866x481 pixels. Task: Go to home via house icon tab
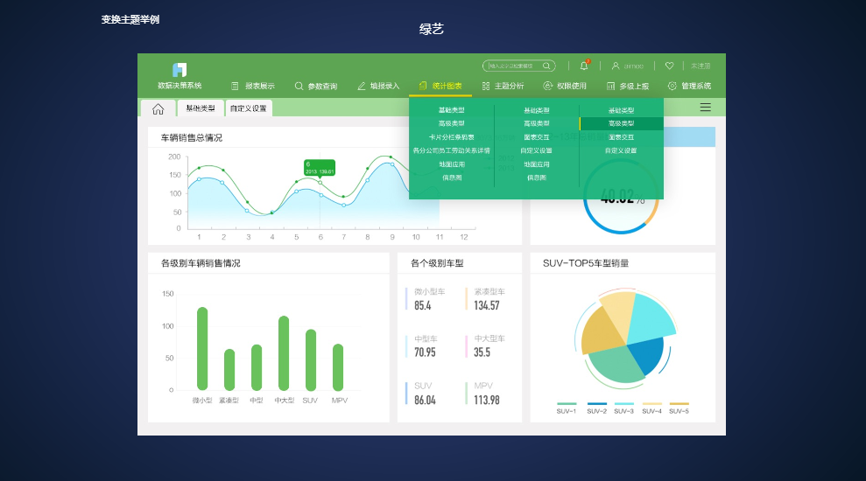[158, 108]
